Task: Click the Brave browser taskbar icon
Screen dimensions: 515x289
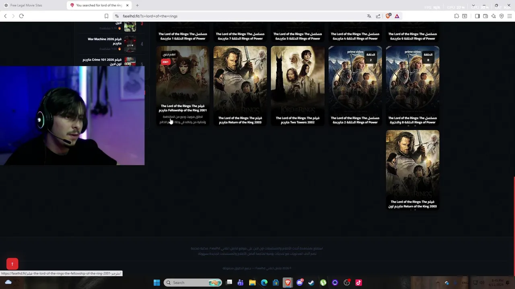Action: click(288, 283)
